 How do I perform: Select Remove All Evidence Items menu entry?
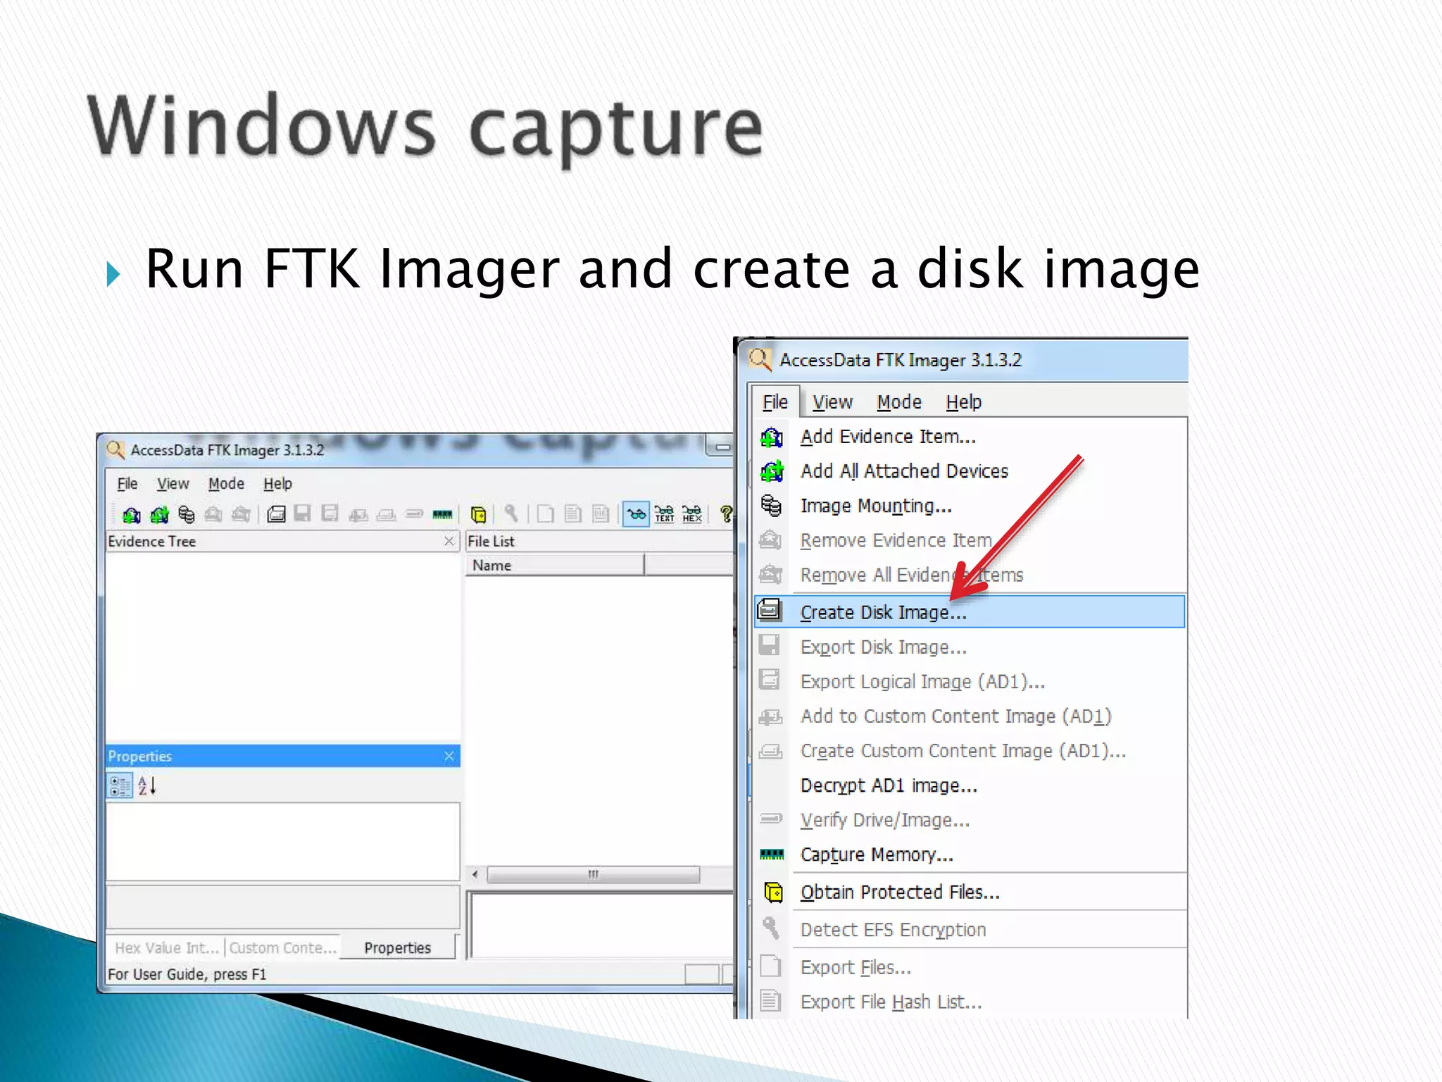pyautogui.click(x=970, y=575)
